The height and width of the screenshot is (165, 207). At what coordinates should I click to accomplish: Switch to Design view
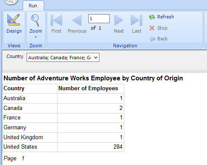14,24
